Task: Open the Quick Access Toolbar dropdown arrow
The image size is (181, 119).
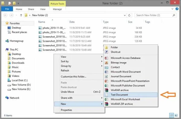Action: [x=18, y=4]
